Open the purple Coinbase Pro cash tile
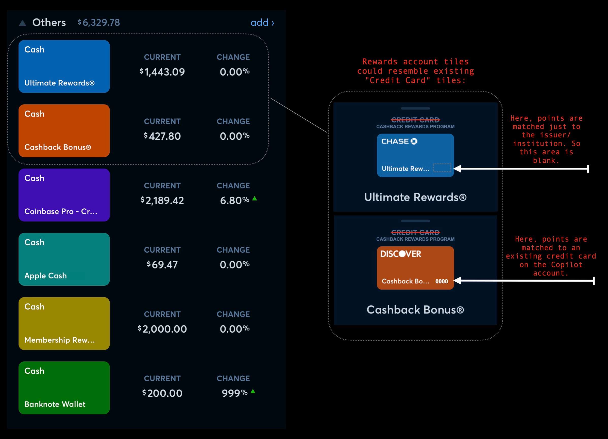 pyautogui.click(x=64, y=195)
